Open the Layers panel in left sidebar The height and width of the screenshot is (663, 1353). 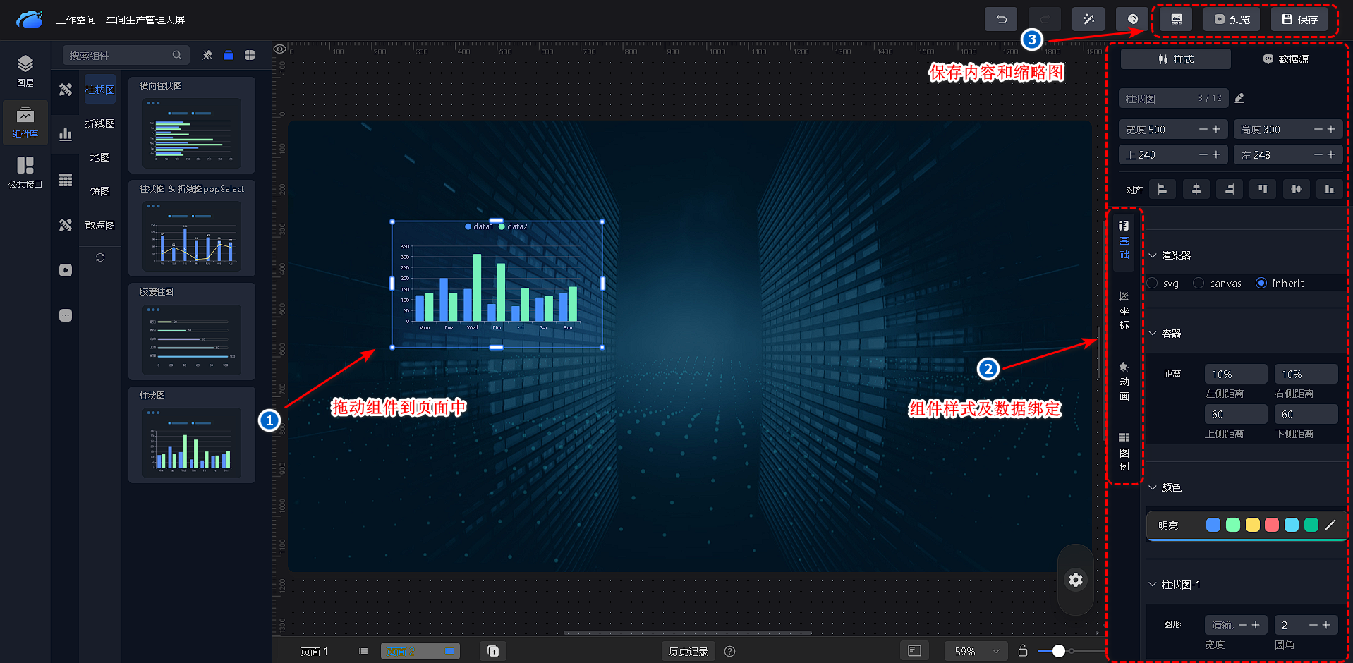tap(25, 71)
